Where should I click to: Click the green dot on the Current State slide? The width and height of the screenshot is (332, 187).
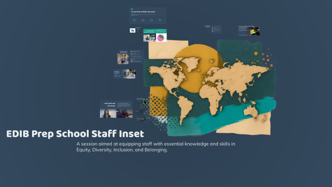pyautogui.click(x=132, y=9)
